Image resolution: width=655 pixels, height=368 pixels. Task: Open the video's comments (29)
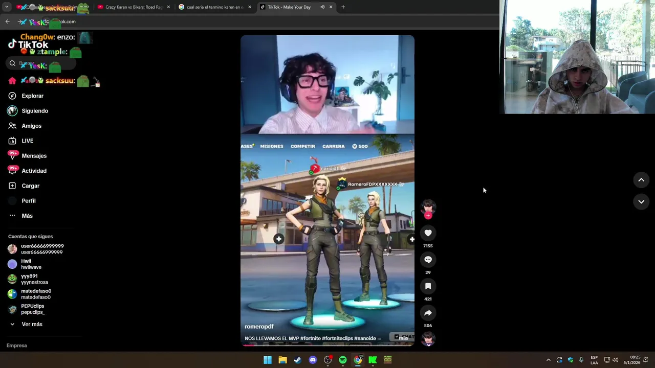(428, 260)
